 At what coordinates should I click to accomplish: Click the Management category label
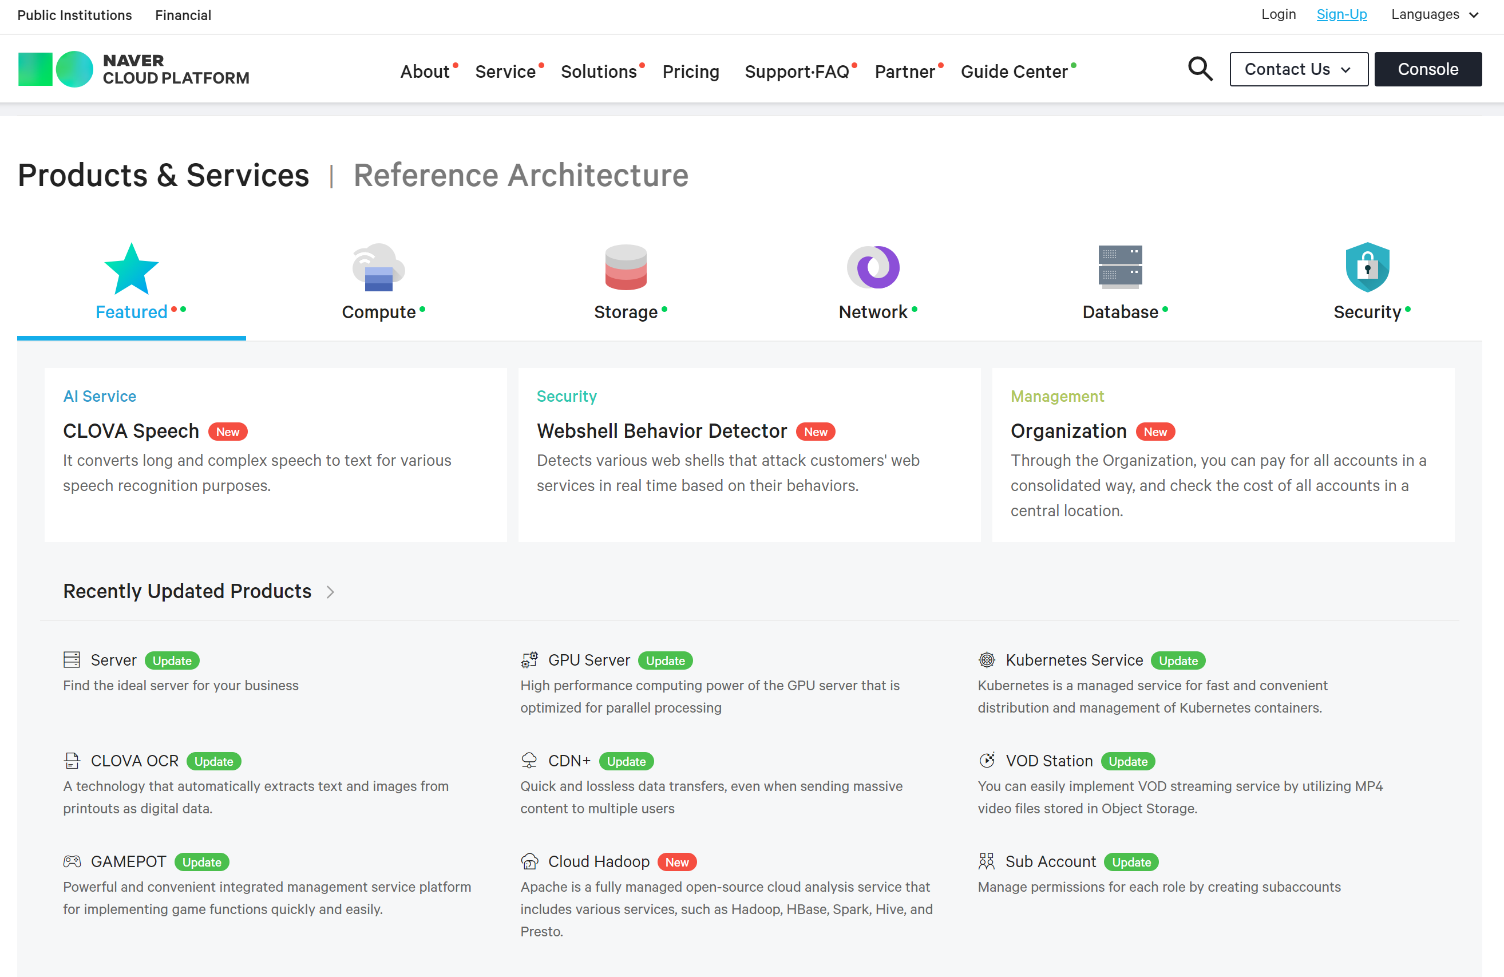(x=1057, y=396)
